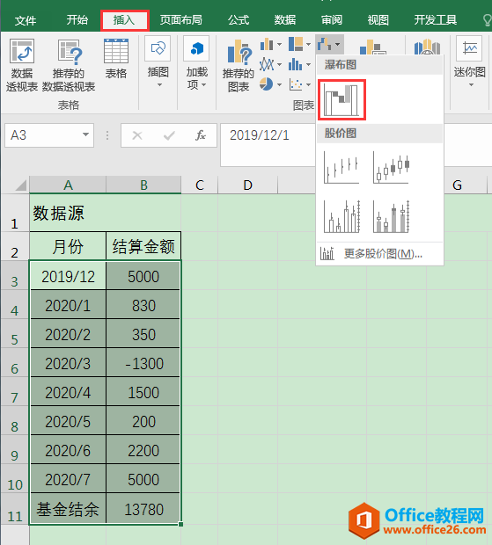Open the File (文件) tab
The width and height of the screenshot is (492, 545).
[x=26, y=20]
